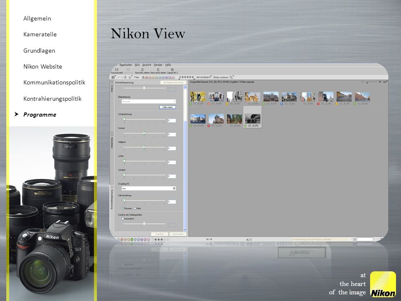Click the Auf Original zurücksetzen button

coord(173,83)
